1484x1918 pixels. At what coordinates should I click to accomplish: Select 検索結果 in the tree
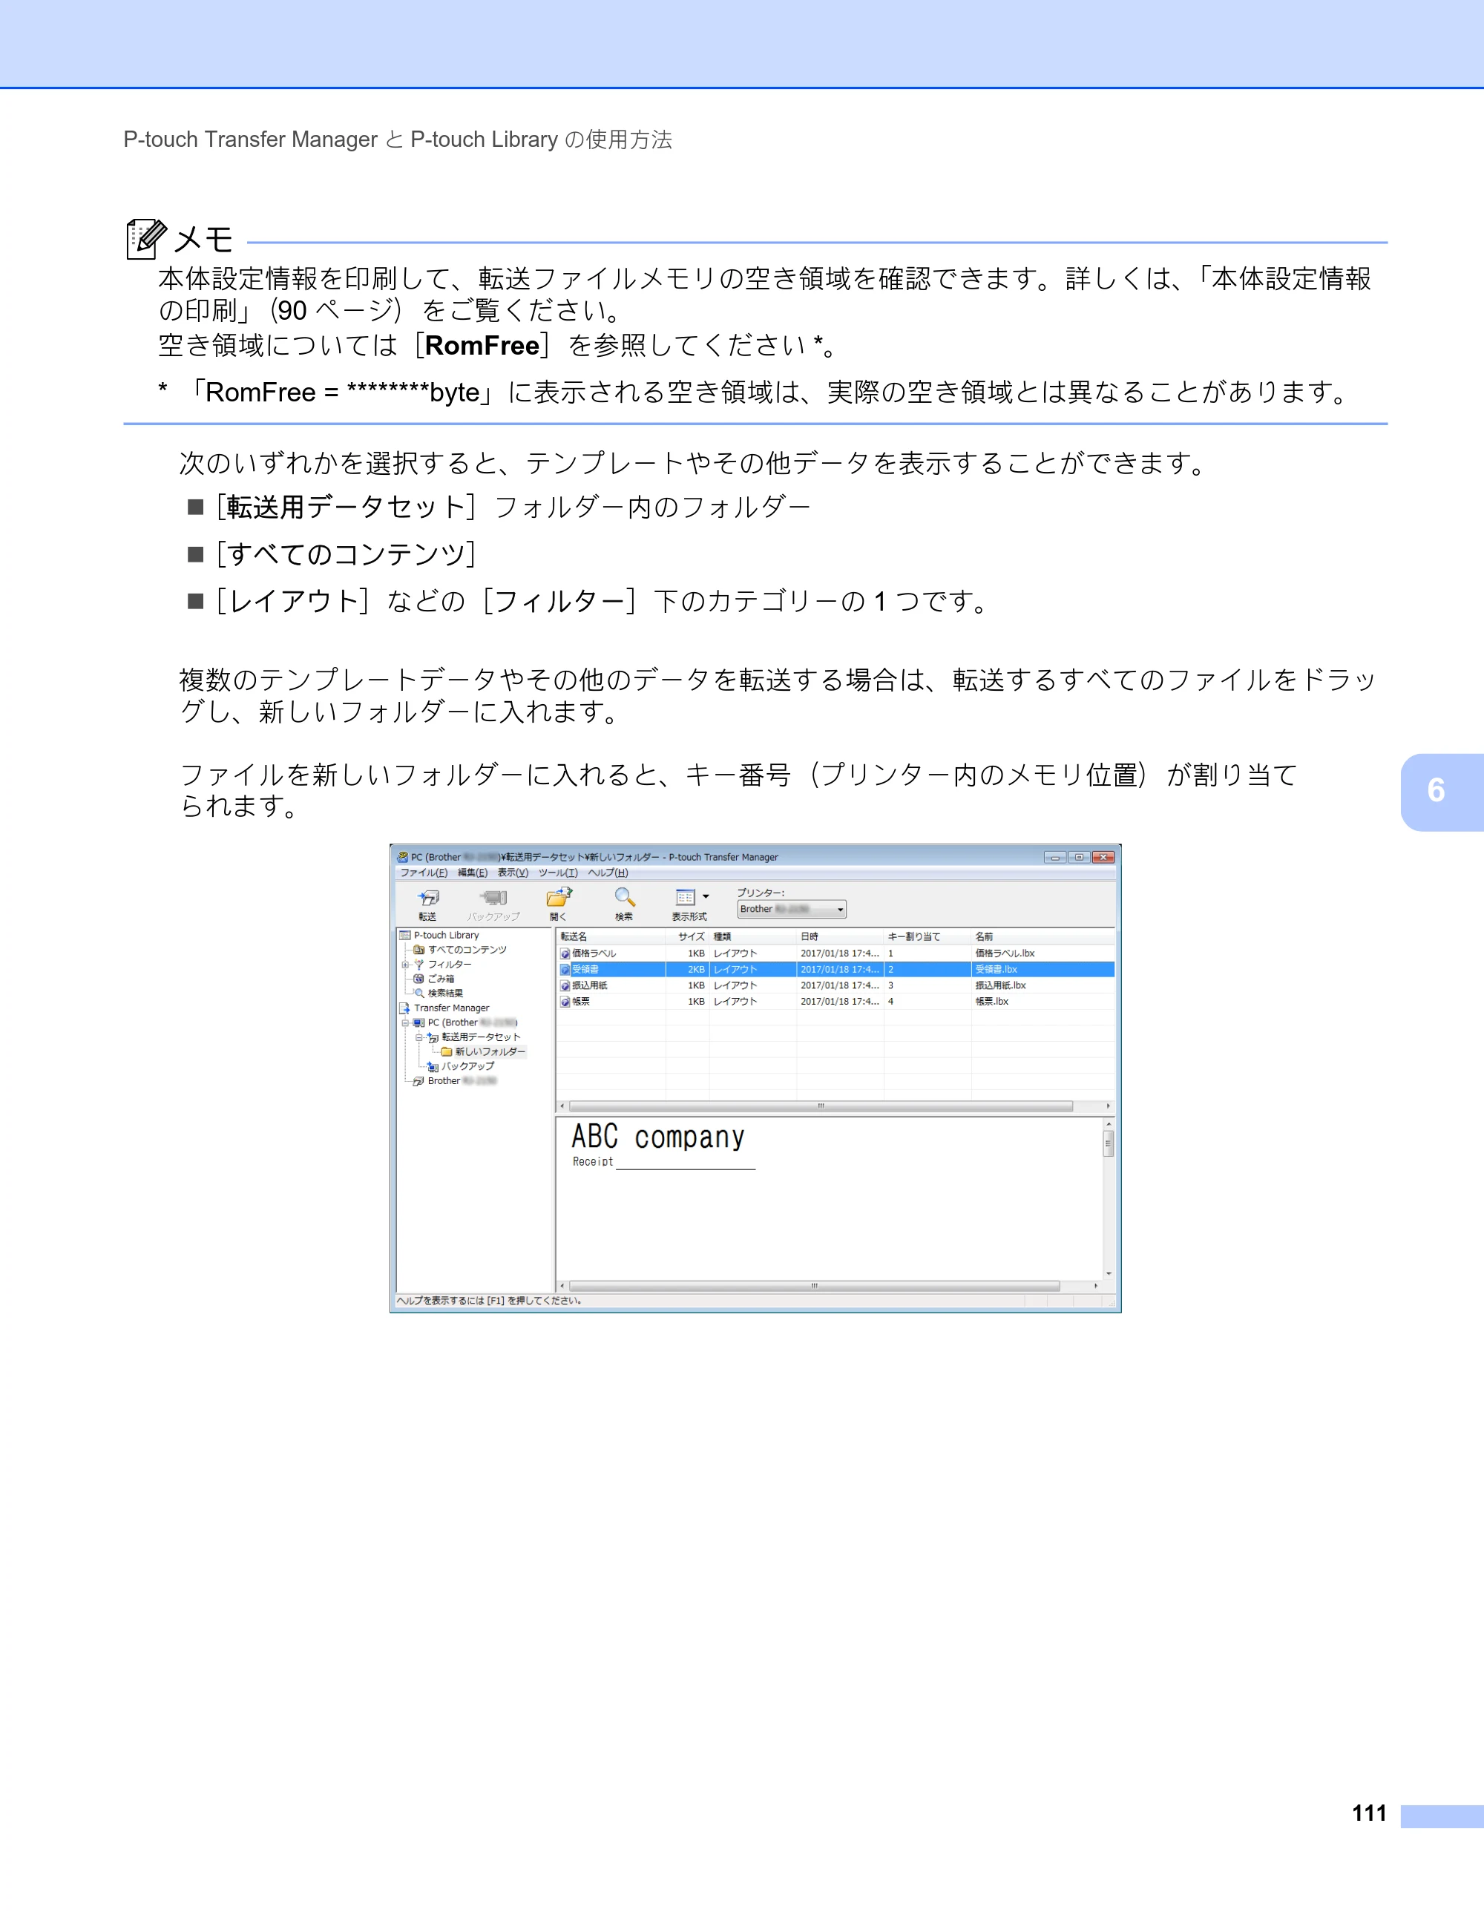point(444,994)
